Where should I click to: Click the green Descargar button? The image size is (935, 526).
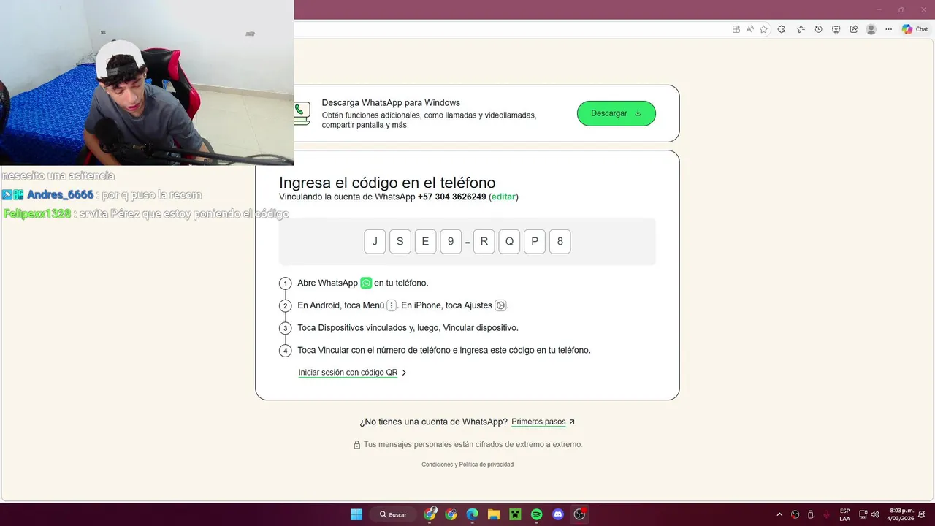point(617,113)
